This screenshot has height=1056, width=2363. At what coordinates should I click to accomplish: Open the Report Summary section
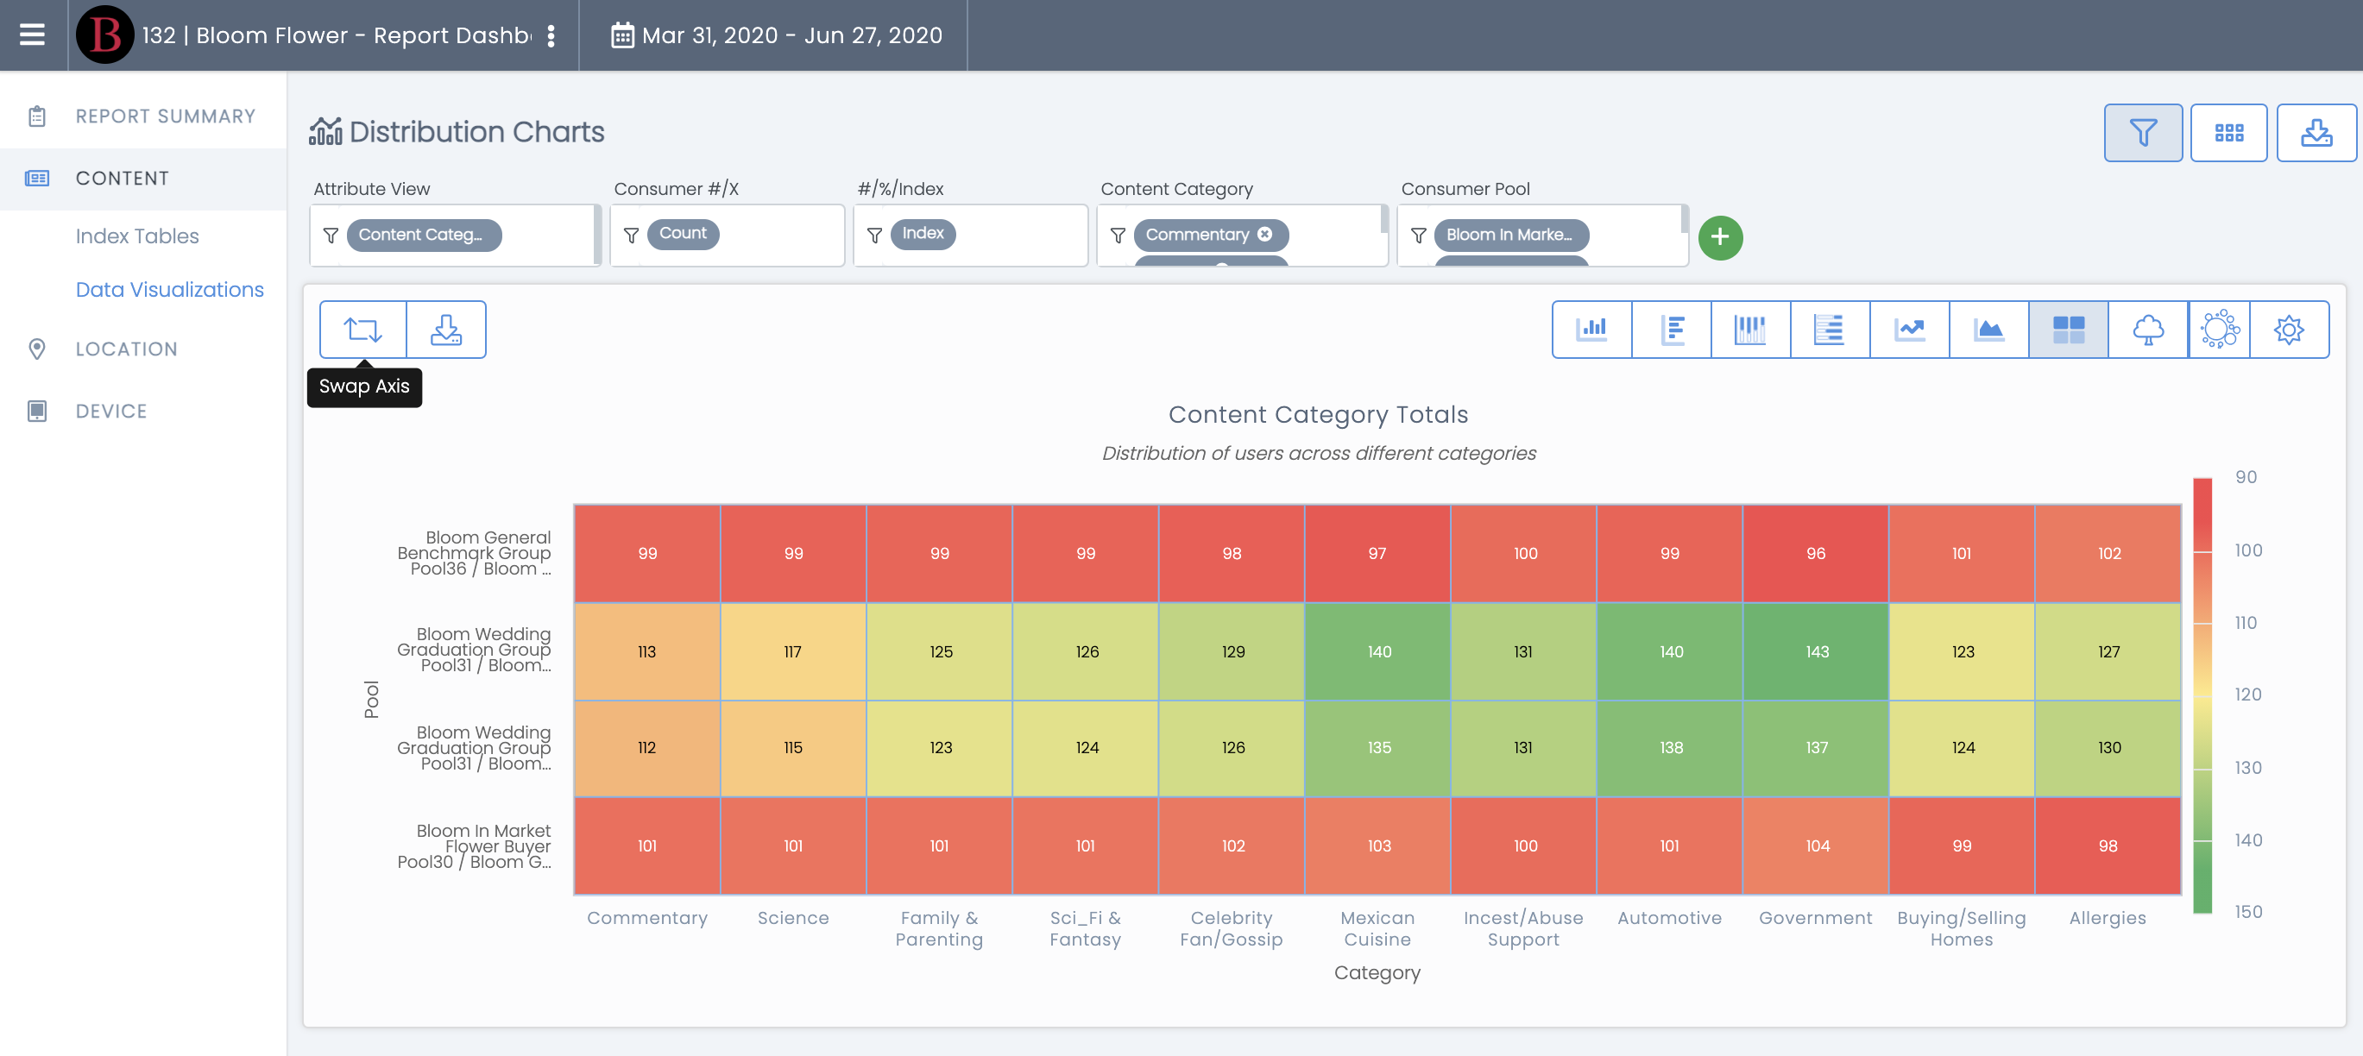tap(165, 116)
